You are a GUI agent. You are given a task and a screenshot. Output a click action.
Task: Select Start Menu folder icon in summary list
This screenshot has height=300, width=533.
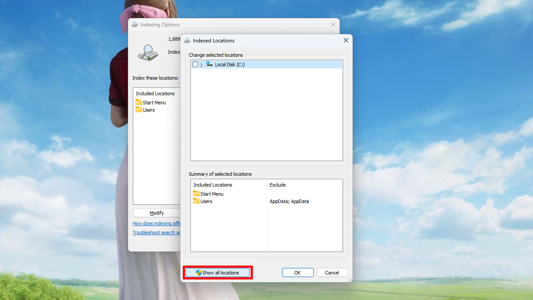point(196,194)
